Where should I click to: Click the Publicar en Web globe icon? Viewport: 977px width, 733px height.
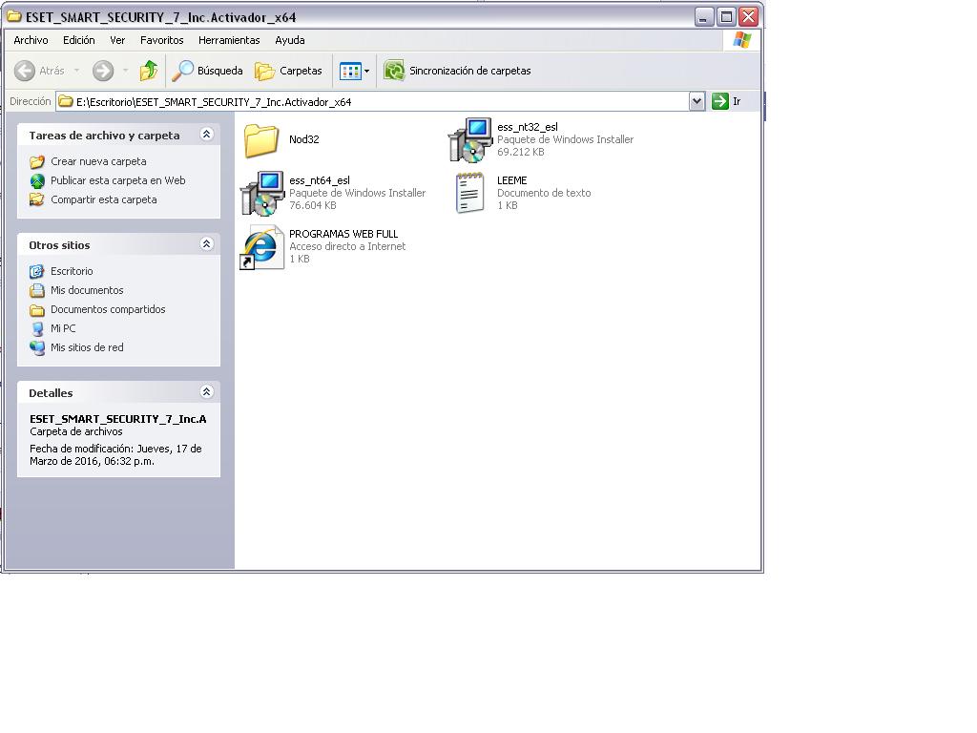37,181
